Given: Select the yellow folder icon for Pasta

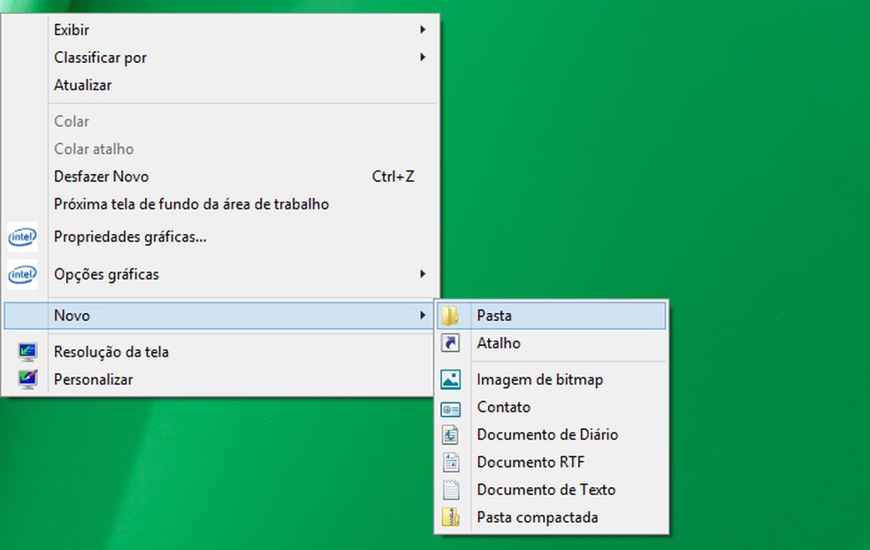Looking at the screenshot, I should [x=451, y=315].
